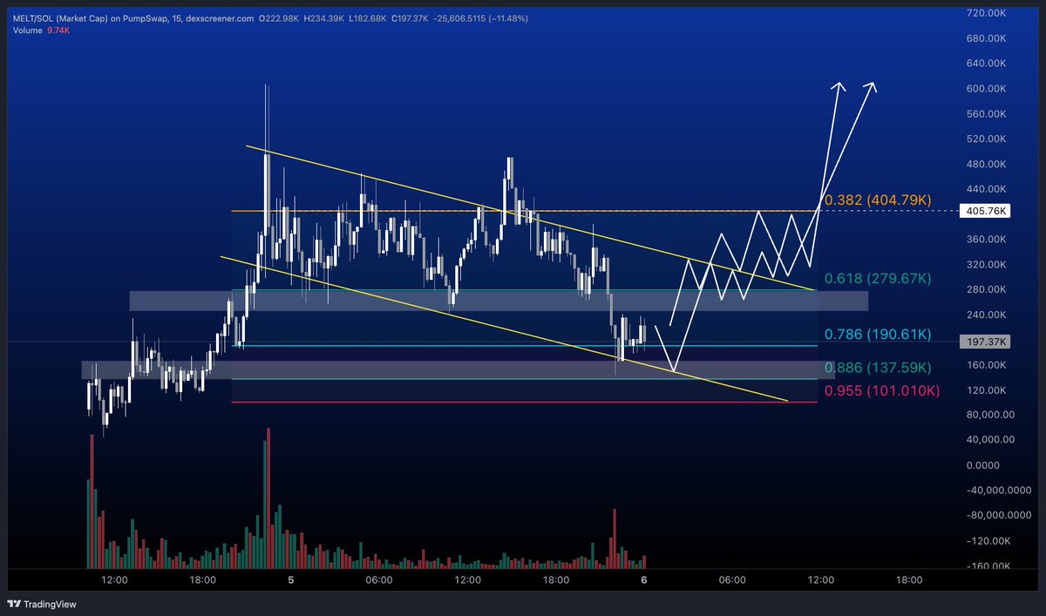This screenshot has width=1046, height=616.
Task: Click the 0.955 (101.010K) Fibonacci label
Action: (882, 391)
